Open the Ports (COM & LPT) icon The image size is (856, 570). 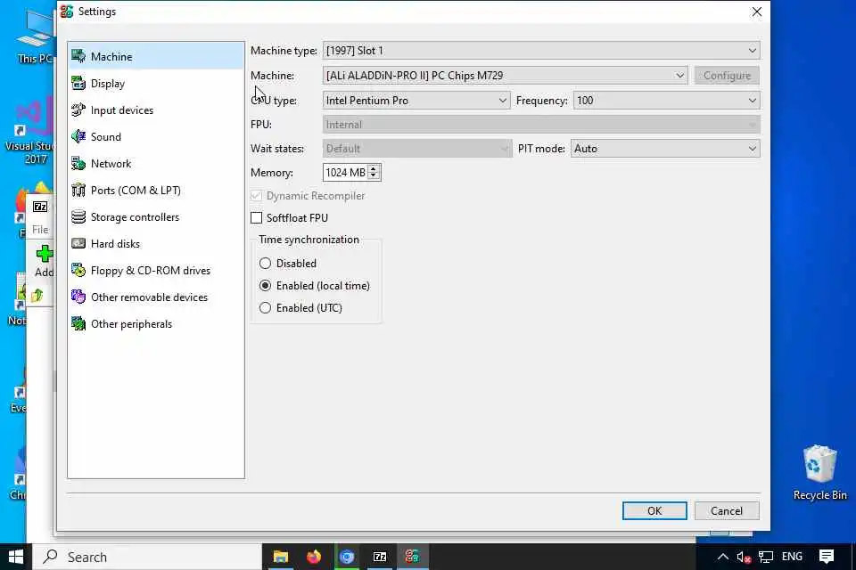point(78,190)
